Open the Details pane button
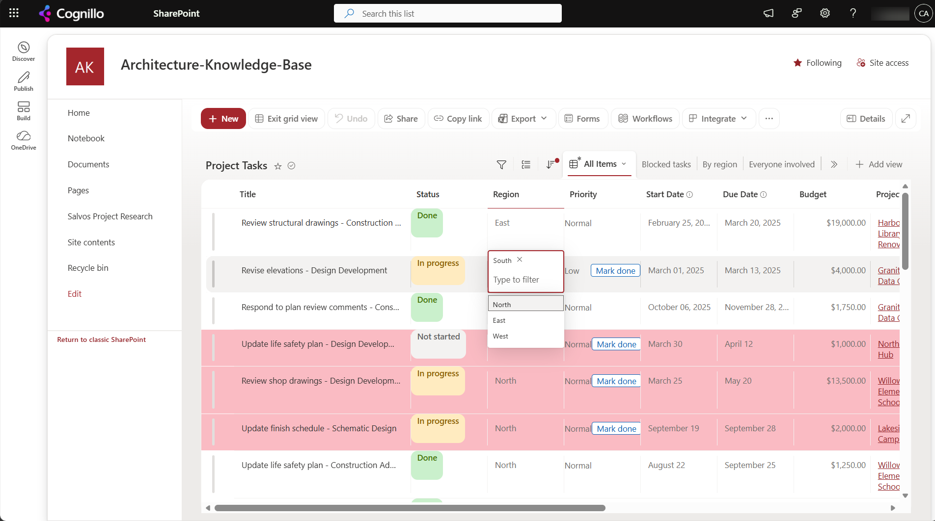This screenshot has height=521, width=935. click(x=866, y=119)
